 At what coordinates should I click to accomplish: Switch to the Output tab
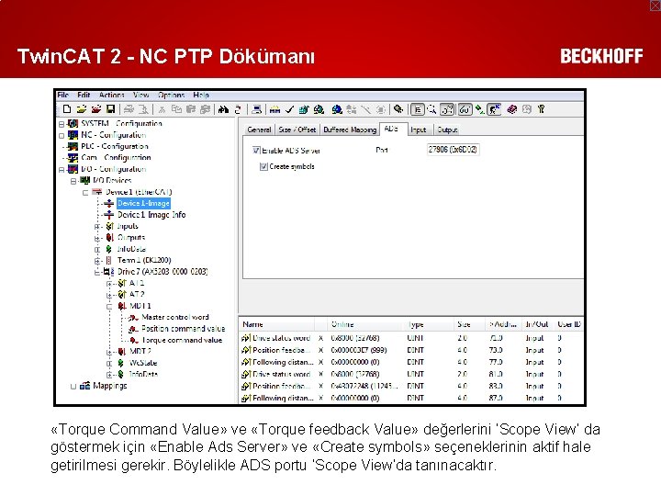pyautogui.click(x=447, y=130)
